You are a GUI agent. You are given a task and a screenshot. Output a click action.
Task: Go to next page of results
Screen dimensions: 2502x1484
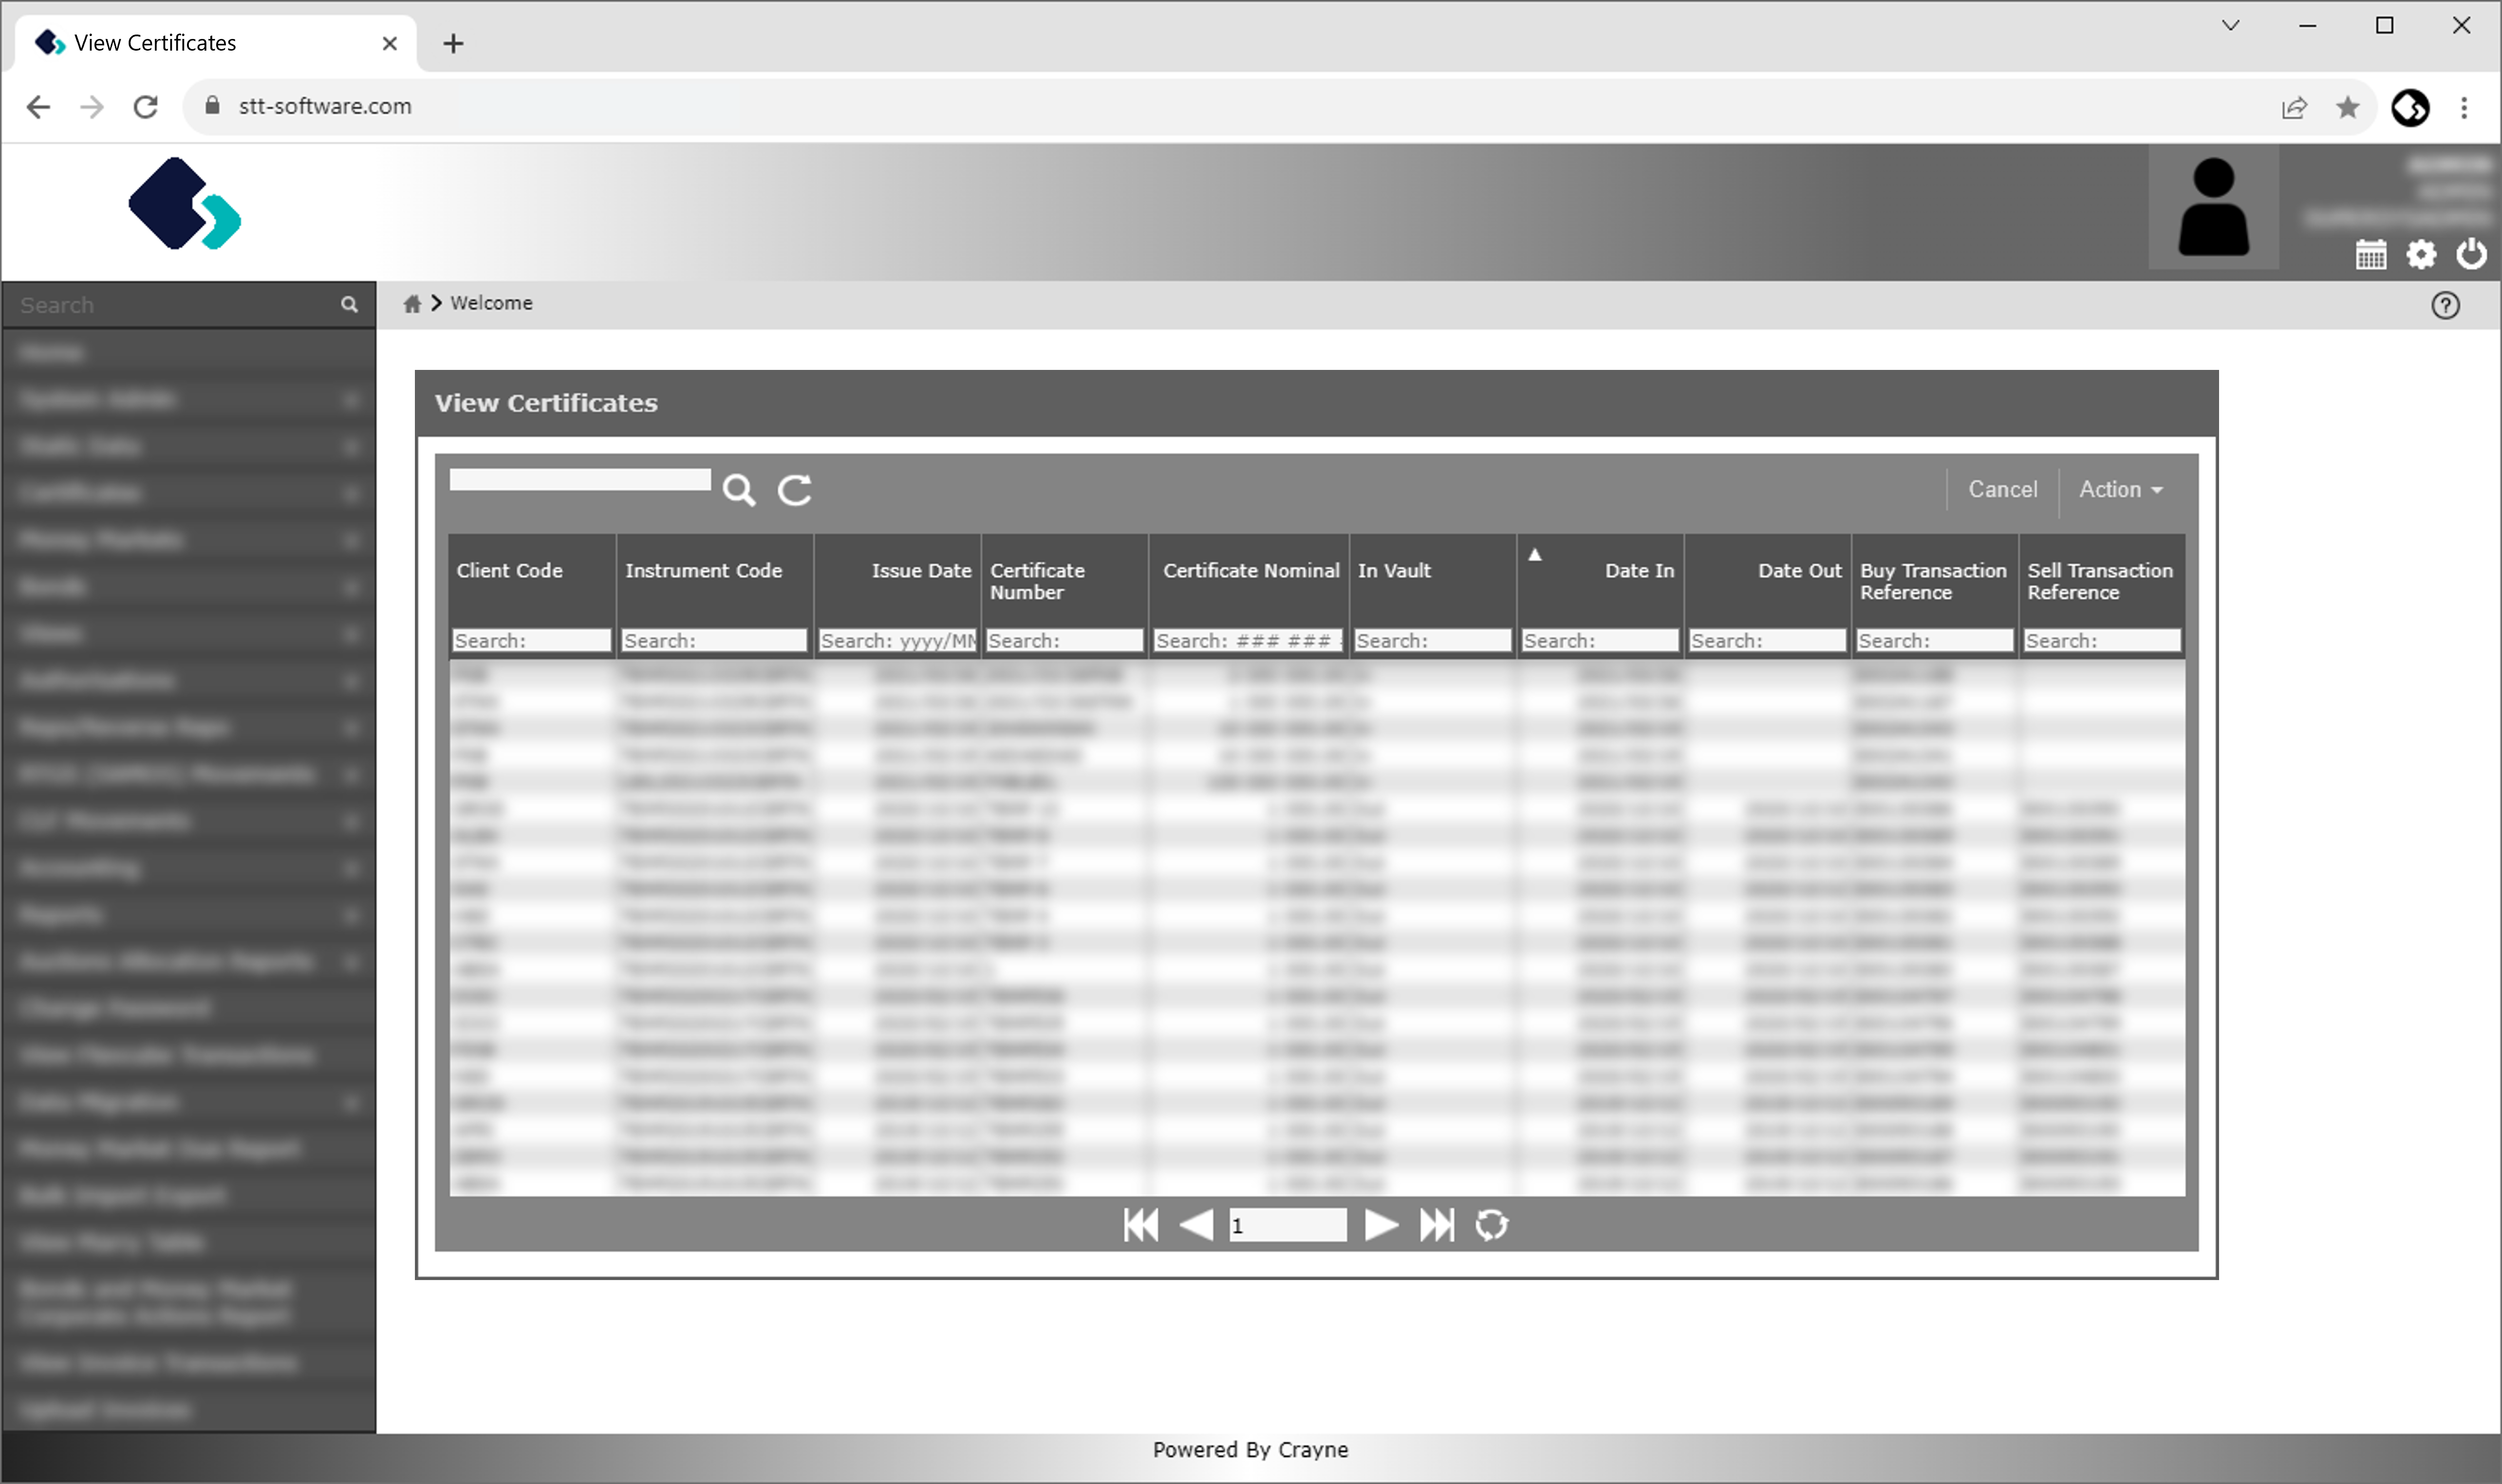[x=1381, y=1225]
